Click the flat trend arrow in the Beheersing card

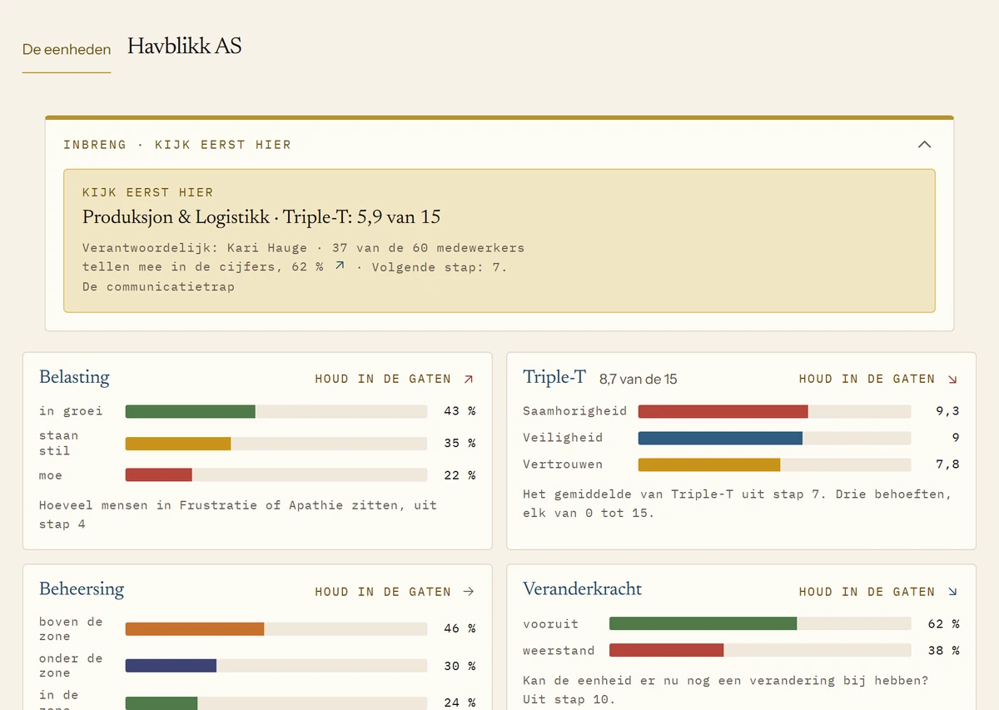[469, 592]
